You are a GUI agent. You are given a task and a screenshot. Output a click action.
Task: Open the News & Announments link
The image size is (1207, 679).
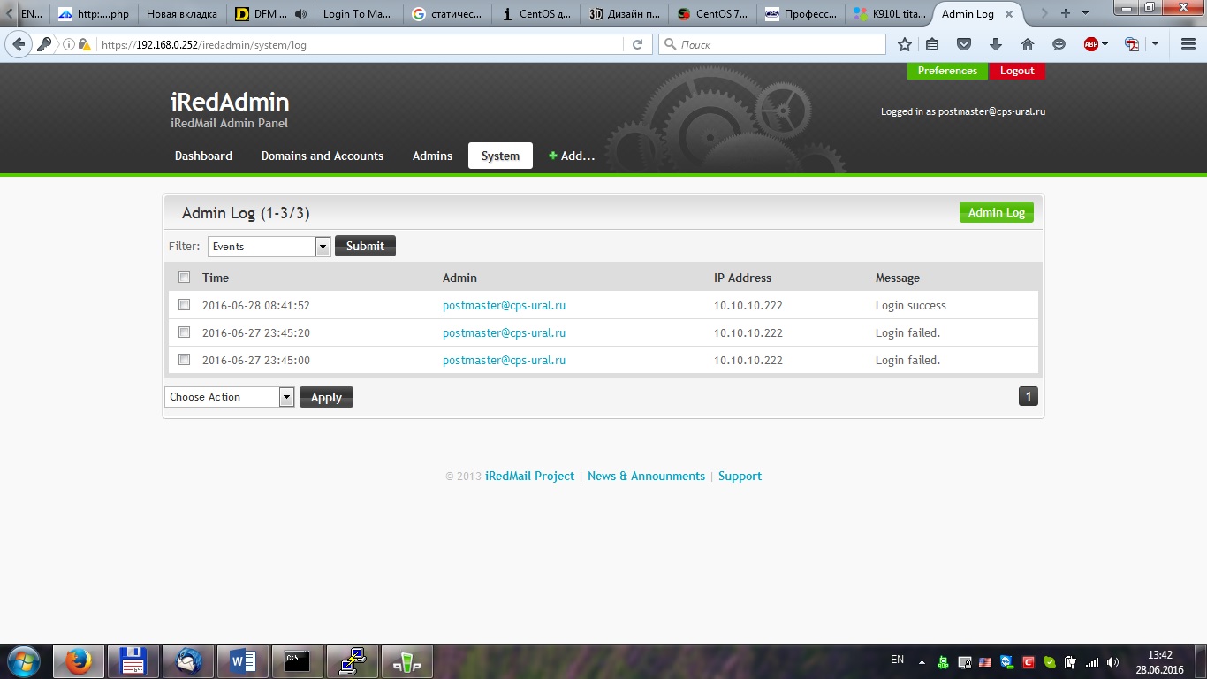[x=646, y=476]
